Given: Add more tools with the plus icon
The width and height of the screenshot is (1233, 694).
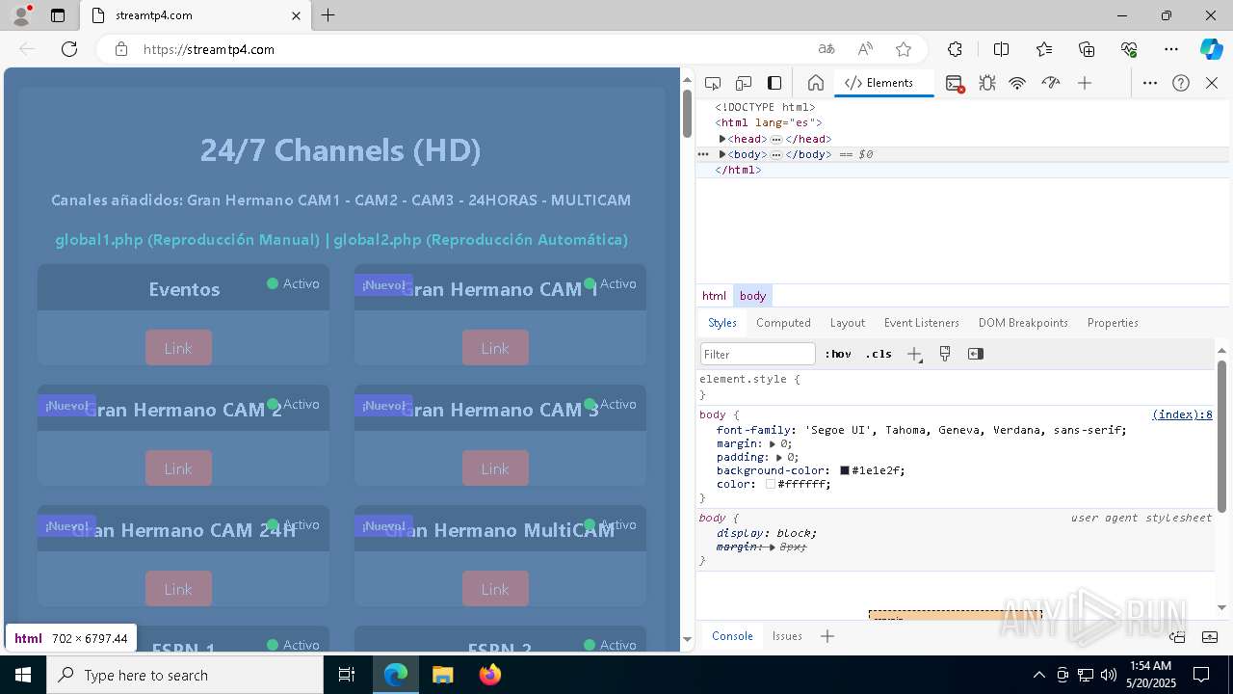Looking at the screenshot, I should (x=1085, y=83).
